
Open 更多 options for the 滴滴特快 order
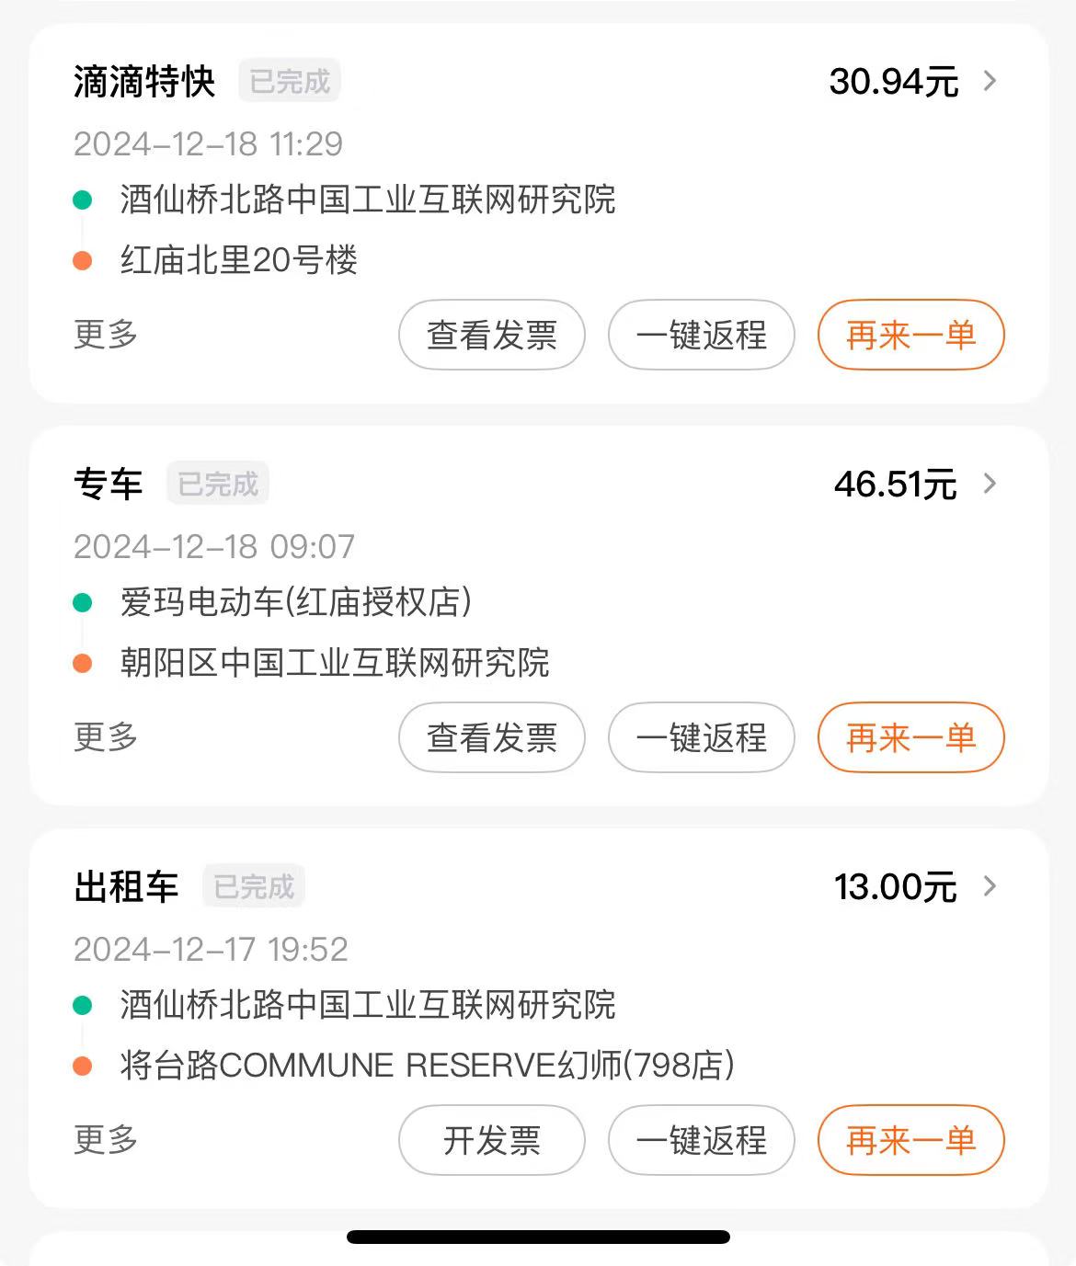tap(106, 334)
